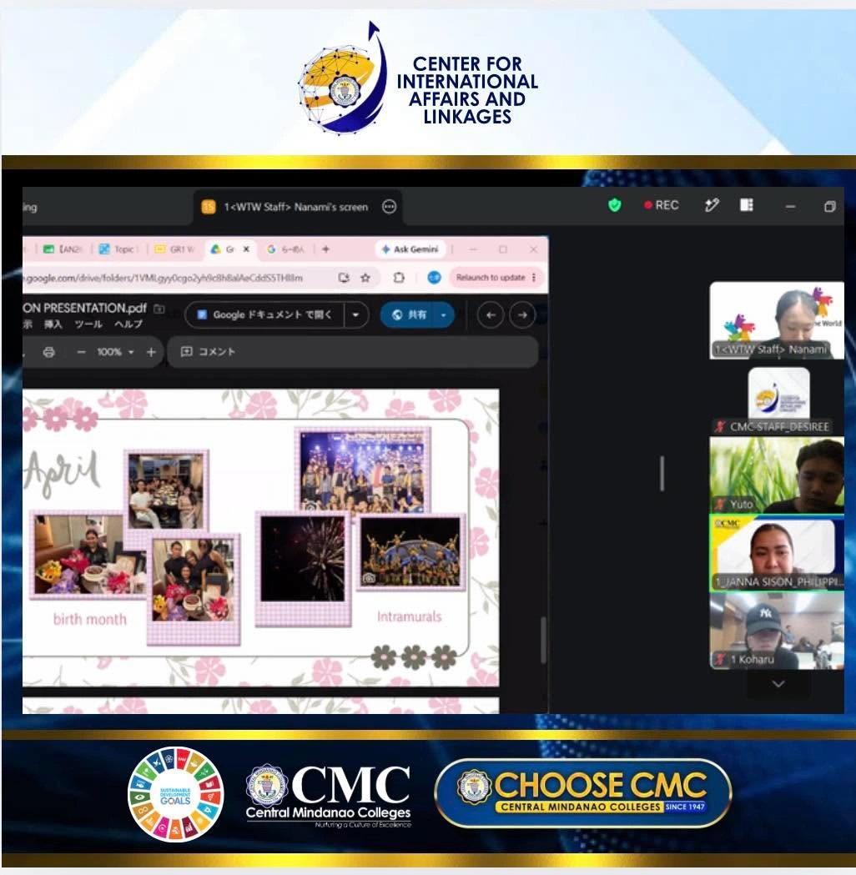Switch to the GR1 W browser tab
Image resolution: width=856 pixels, height=875 pixels.
[174, 249]
